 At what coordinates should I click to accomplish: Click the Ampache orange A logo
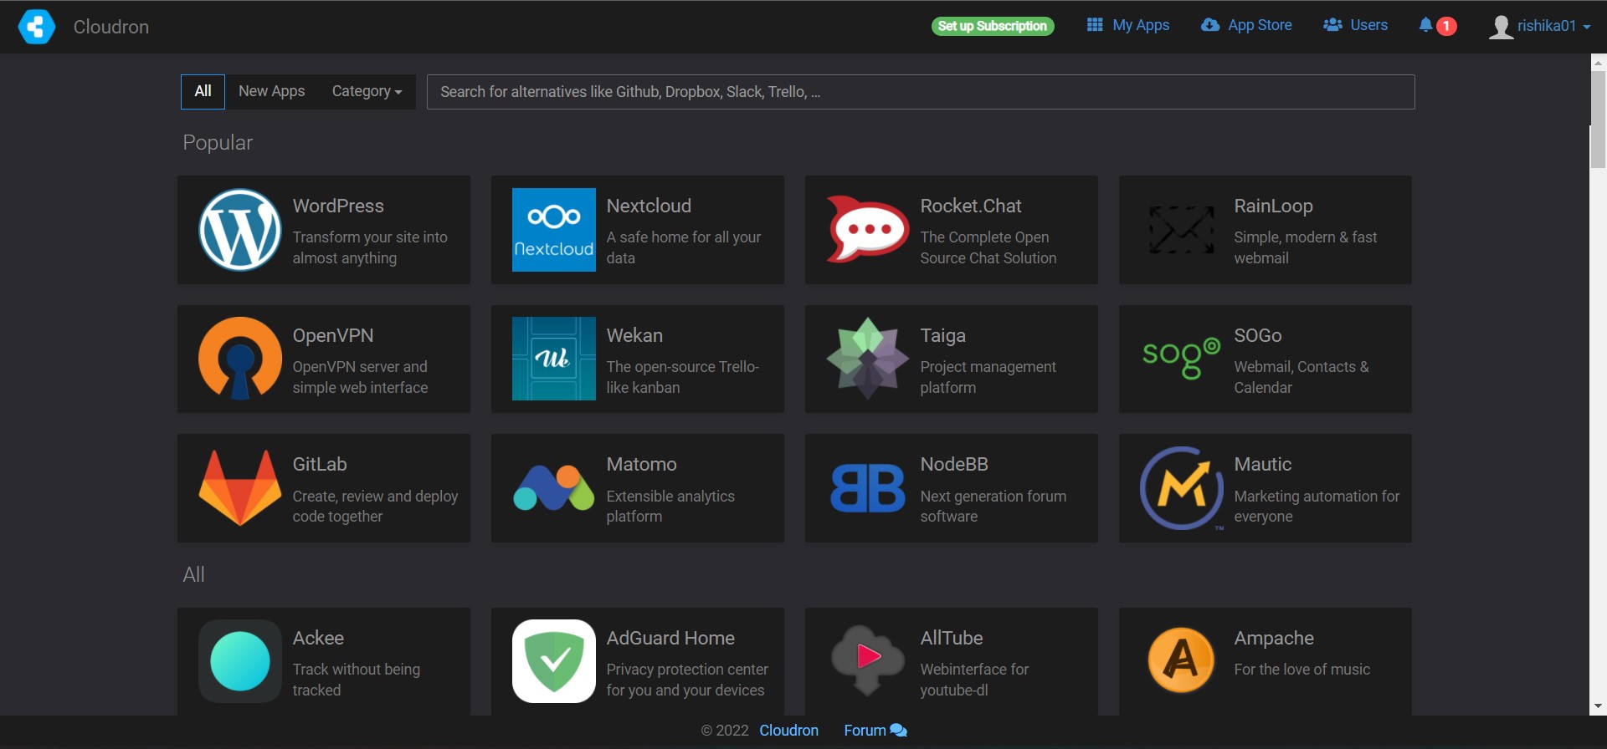pyautogui.click(x=1182, y=660)
